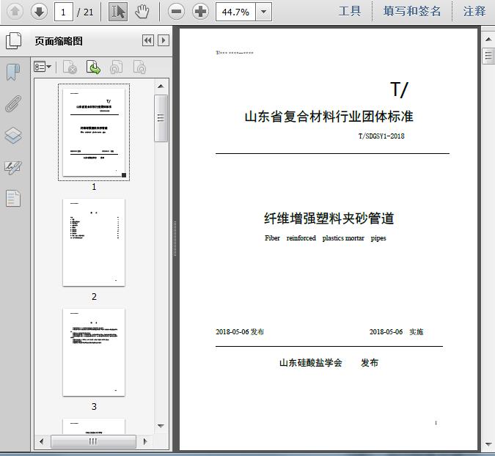Zoom in with the plus button
The width and height of the screenshot is (495, 456).
click(200, 11)
